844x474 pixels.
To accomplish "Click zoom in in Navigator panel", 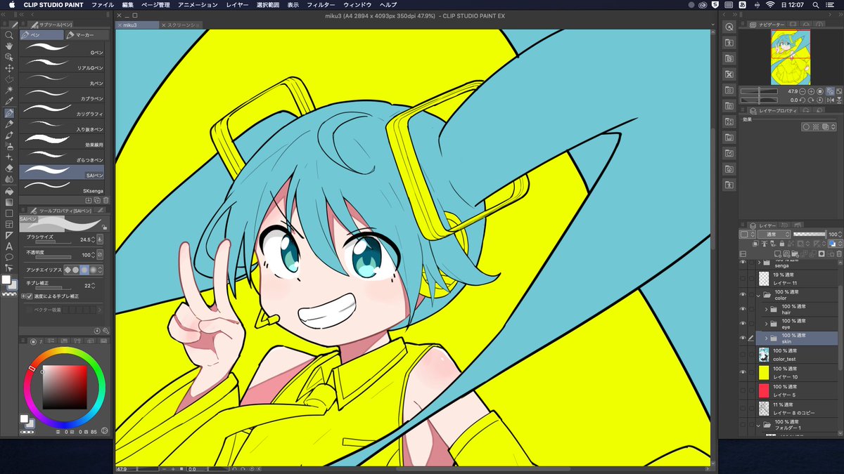I will (812, 91).
